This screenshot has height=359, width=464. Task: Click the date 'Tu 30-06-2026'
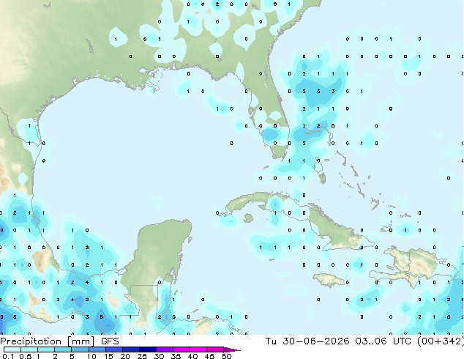pyautogui.click(x=307, y=341)
